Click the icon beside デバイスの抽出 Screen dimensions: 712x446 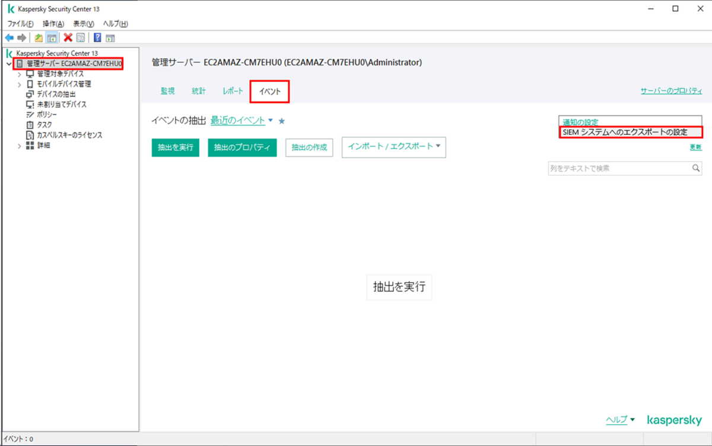click(x=30, y=94)
